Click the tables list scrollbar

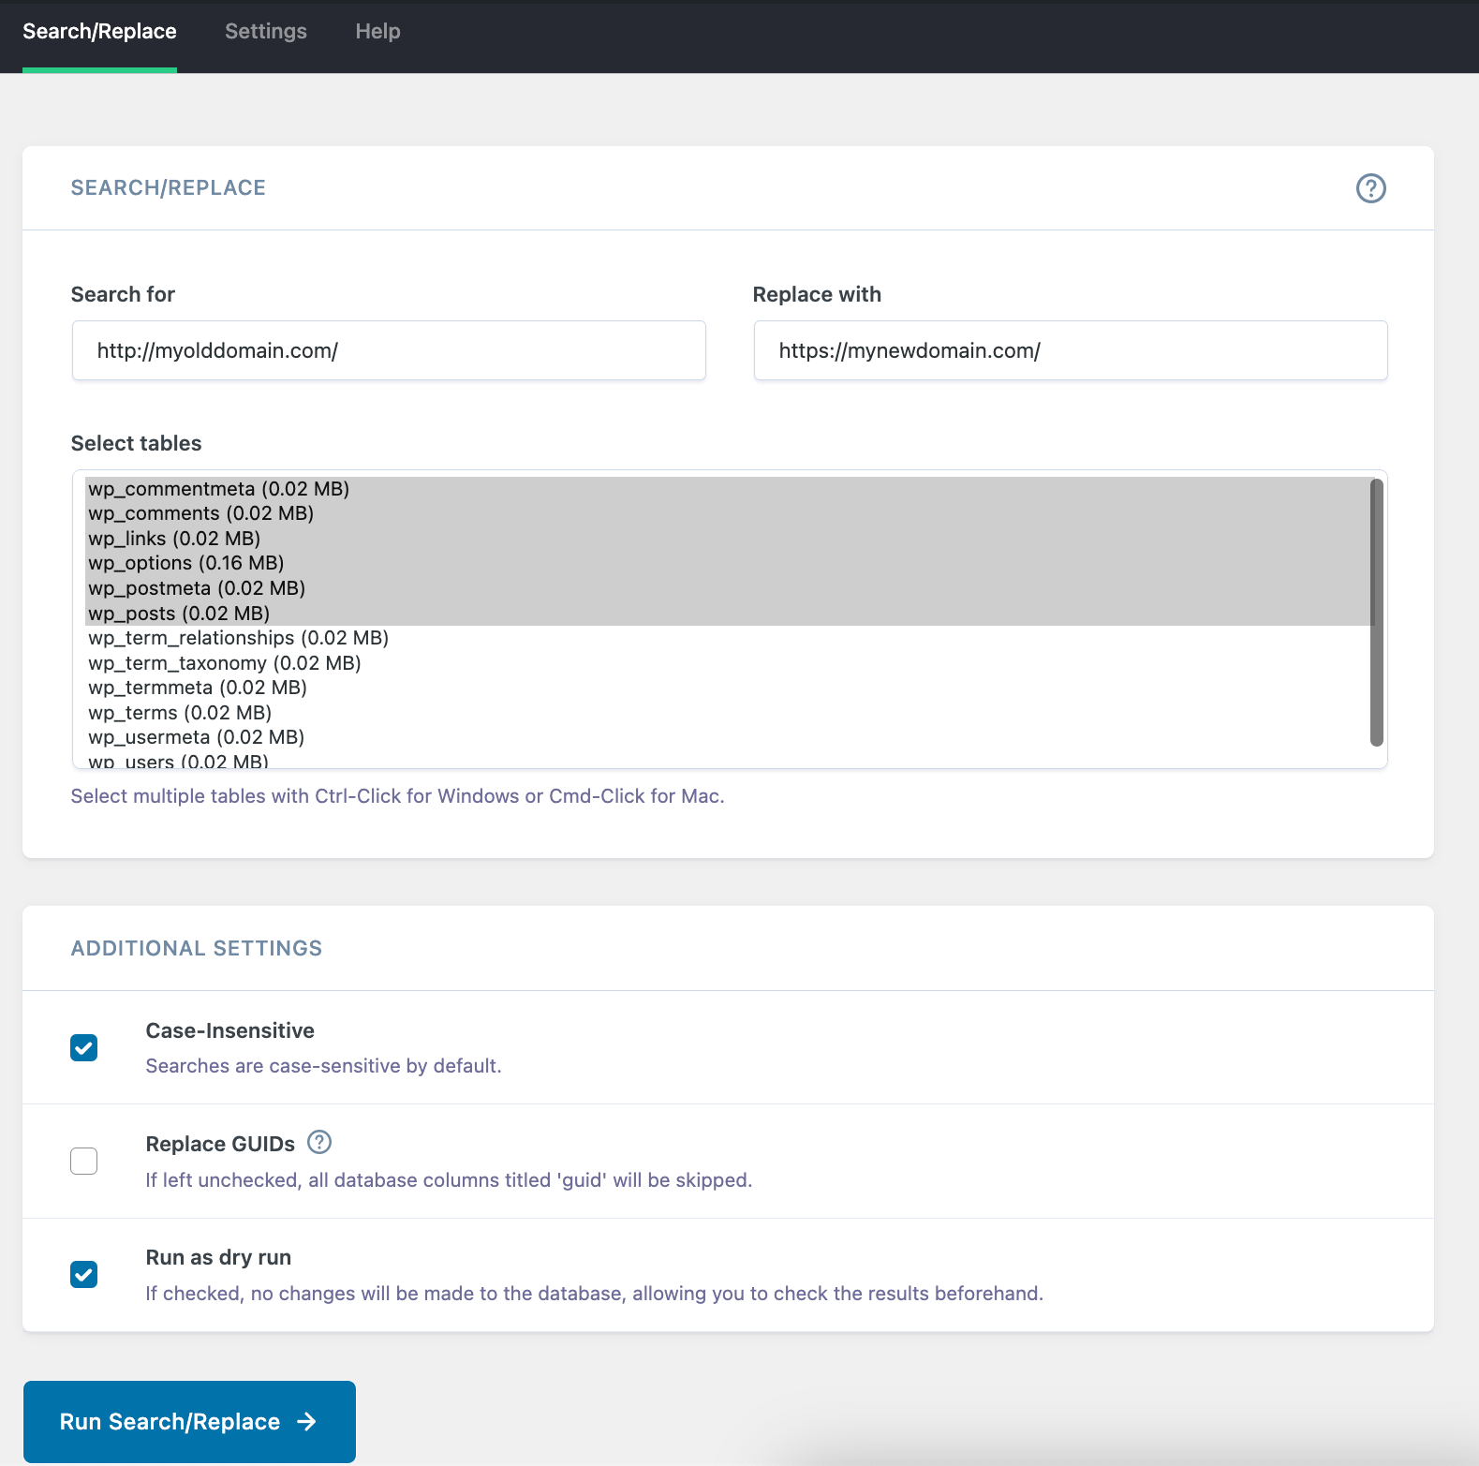[1376, 613]
